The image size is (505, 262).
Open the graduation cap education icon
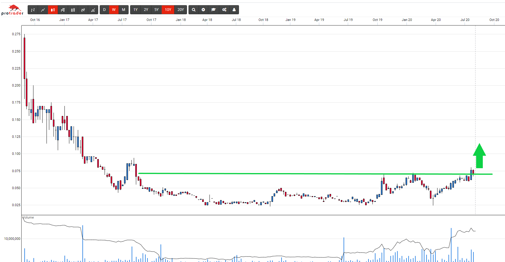[214, 10]
